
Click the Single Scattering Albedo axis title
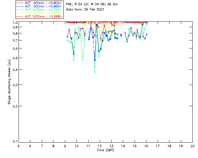click(x=9, y=82)
